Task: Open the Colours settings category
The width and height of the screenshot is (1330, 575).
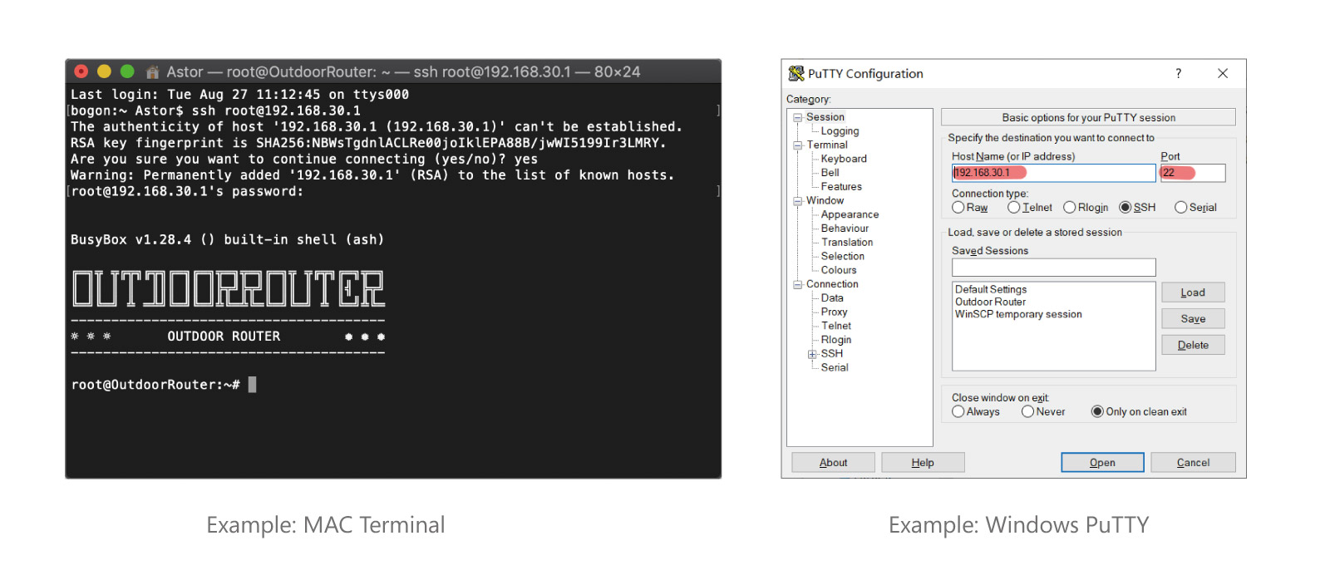Action: 838,270
